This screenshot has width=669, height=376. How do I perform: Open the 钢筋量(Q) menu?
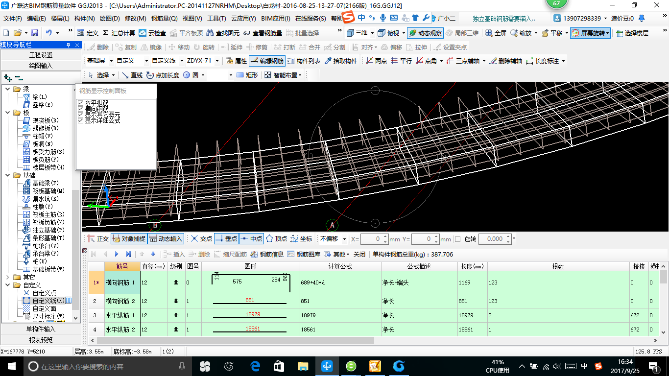tap(164, 19)
